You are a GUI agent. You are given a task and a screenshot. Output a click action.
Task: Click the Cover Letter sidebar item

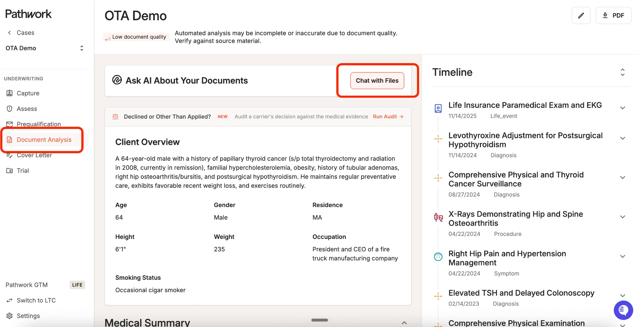[x=34, y=155]
